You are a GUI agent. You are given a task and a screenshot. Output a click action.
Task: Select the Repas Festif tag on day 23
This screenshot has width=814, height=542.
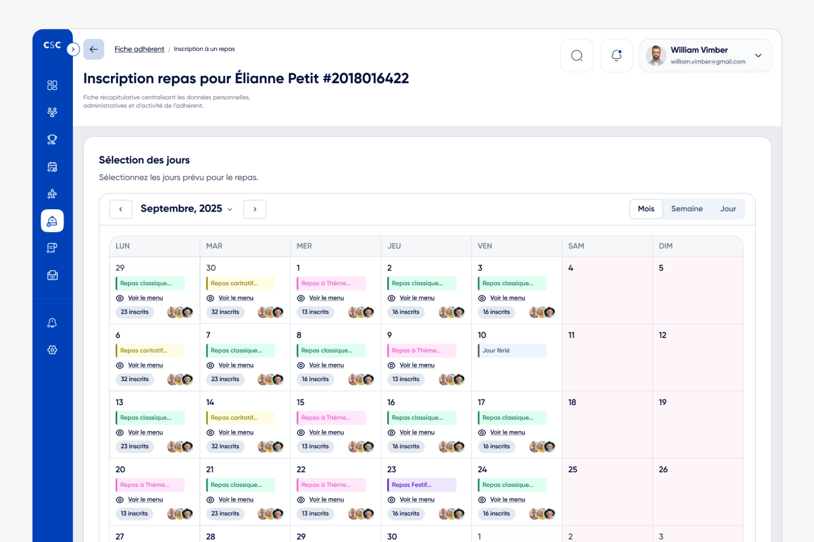point(422,485)
